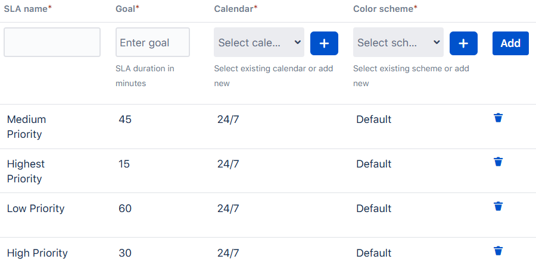The image size is (536, 278).
Task: Delete the Medium Priority SLA
Action: click(498, 118)
